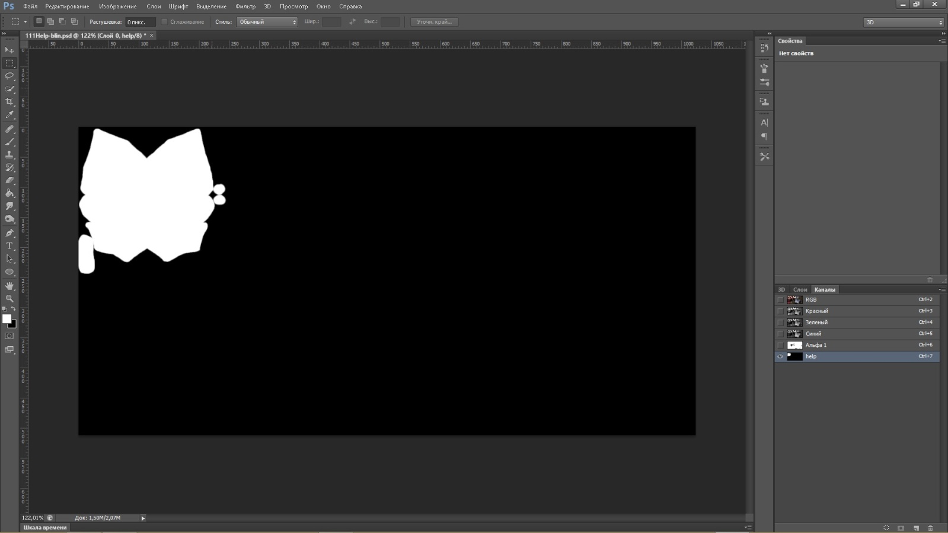Open the Изображение menu

(118, 7)
